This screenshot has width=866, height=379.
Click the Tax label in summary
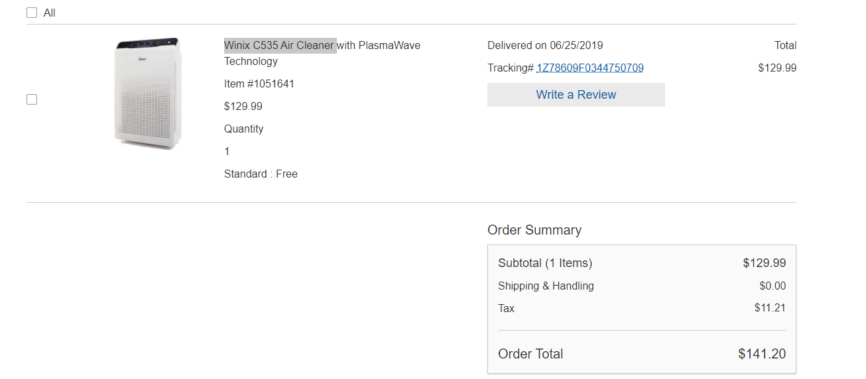pos(506,309)
